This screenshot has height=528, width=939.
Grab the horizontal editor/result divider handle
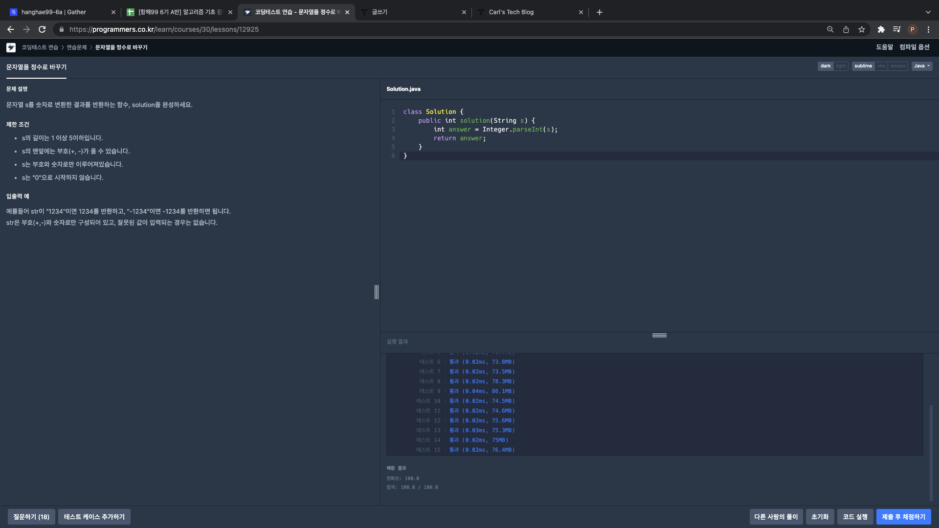tap(659, 335)
